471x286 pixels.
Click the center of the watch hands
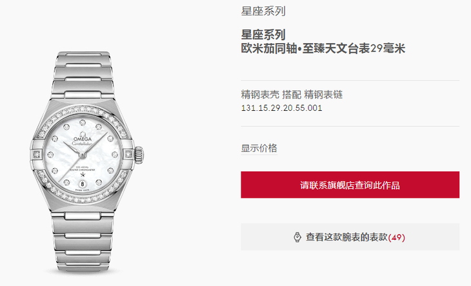(83, 155)
